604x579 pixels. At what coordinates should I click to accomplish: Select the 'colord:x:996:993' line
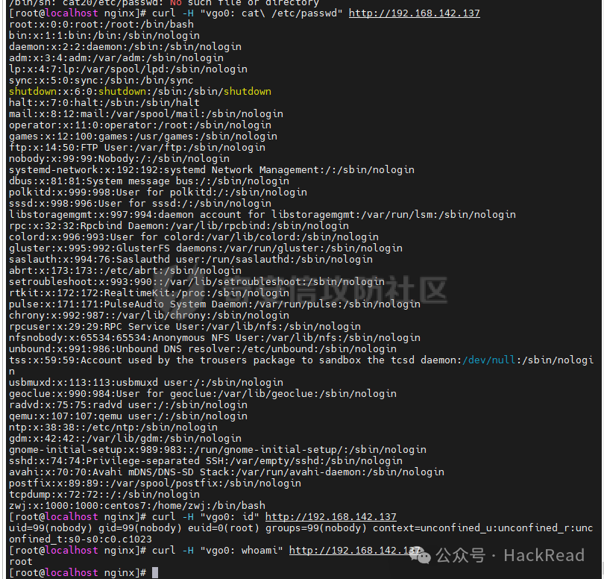point(194,237)
